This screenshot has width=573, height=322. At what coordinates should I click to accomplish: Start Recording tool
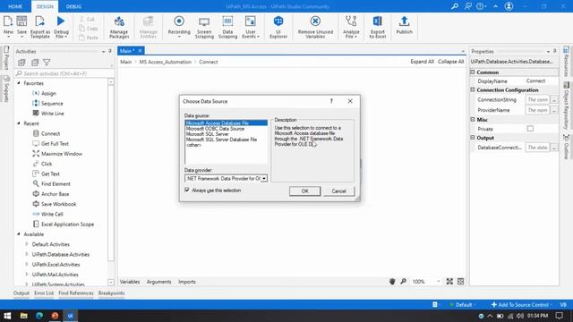click(179, 26)
